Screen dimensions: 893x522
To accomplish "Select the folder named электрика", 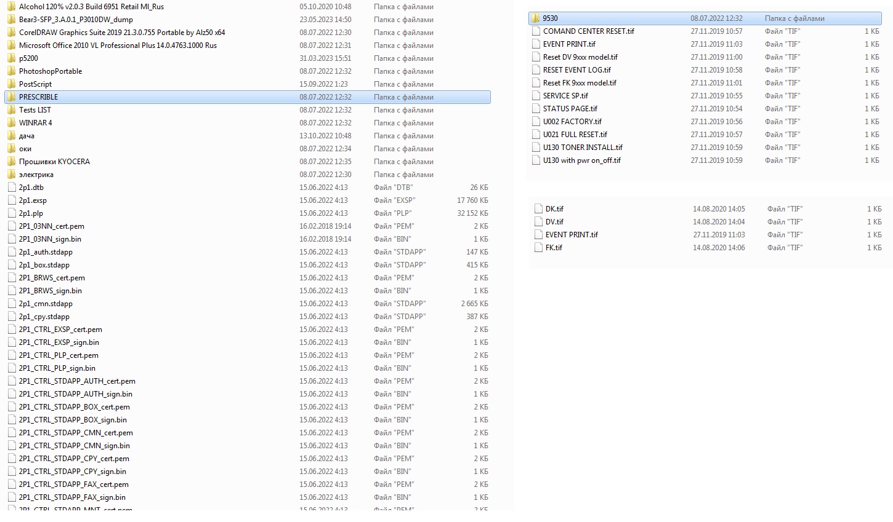I will click(36, 175).
